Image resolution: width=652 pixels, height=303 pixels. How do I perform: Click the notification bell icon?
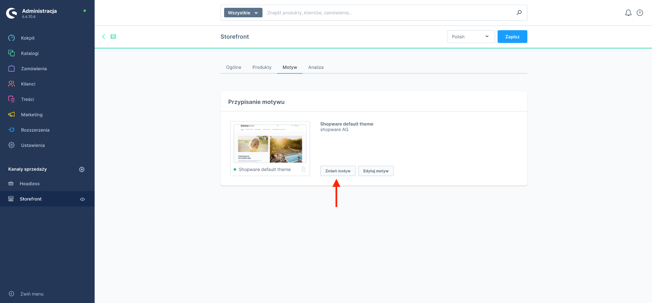coord(628,13)
